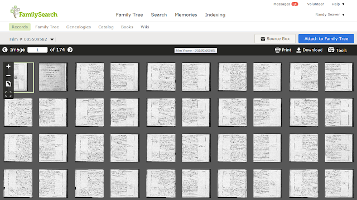The width and height of the screenshot is (357, 200).
Task: Toggle full screen viewer icon
Action: pos(8,94)
